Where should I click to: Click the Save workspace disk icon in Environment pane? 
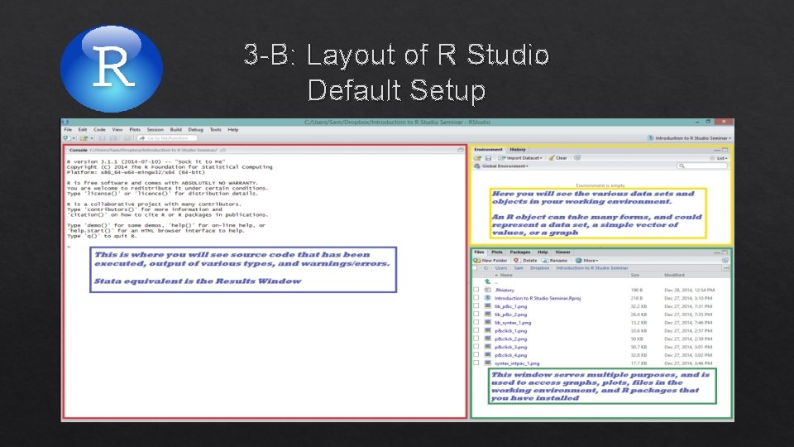tap(488, 158)
